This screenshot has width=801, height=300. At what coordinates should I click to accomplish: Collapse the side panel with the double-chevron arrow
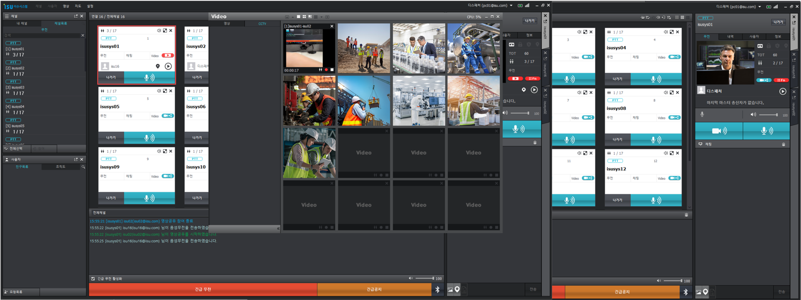[278, 229]
